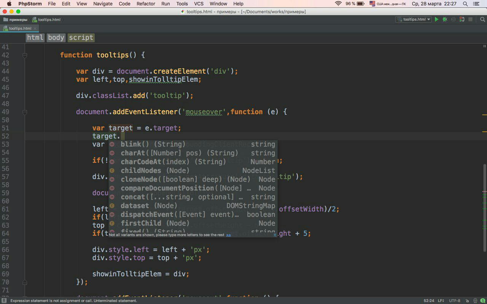Viewport: 487px width, 304px height.
Task: Click the примеры project folder breadcrumb
Action: [x=15, y=19]
